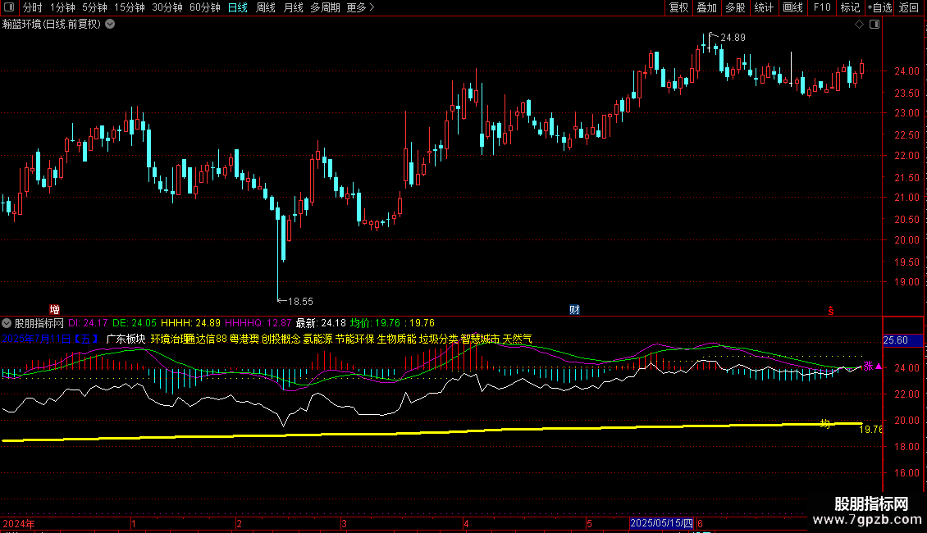Open the 分时 intraday chart

[33, 7]
